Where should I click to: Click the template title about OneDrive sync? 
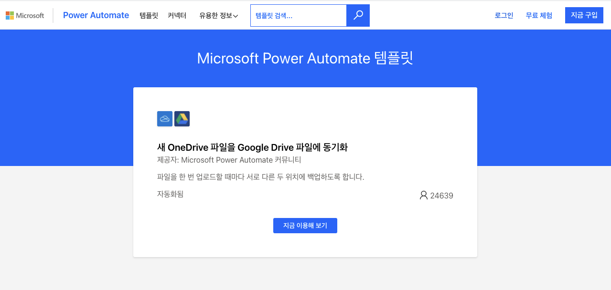252,147
